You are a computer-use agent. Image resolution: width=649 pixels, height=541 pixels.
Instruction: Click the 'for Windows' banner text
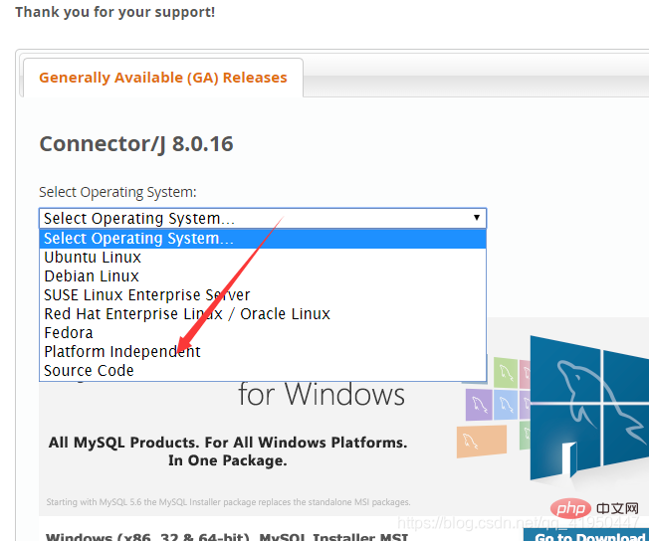coord(322,394)
